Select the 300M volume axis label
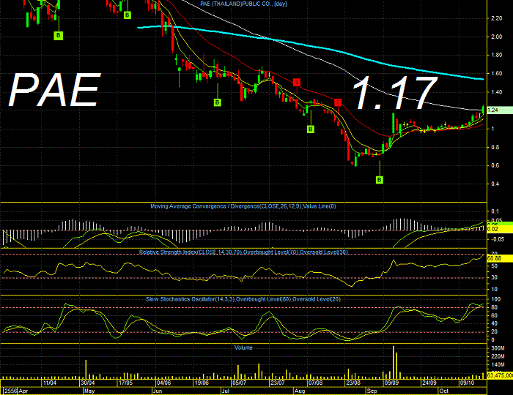This screenshot has height=395, width=513. pyautogui.click(x=498, y=348)
